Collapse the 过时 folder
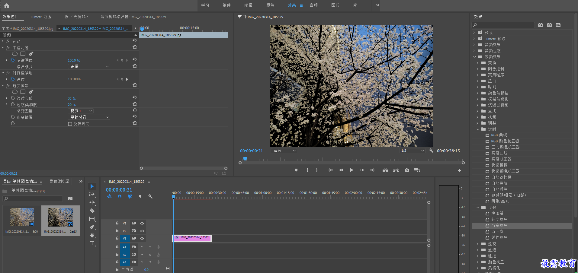The image size is (578, 273). (x=478, y=129)
